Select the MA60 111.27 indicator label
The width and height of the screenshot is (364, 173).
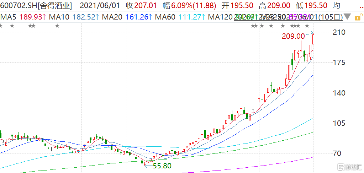coord(180,17)
